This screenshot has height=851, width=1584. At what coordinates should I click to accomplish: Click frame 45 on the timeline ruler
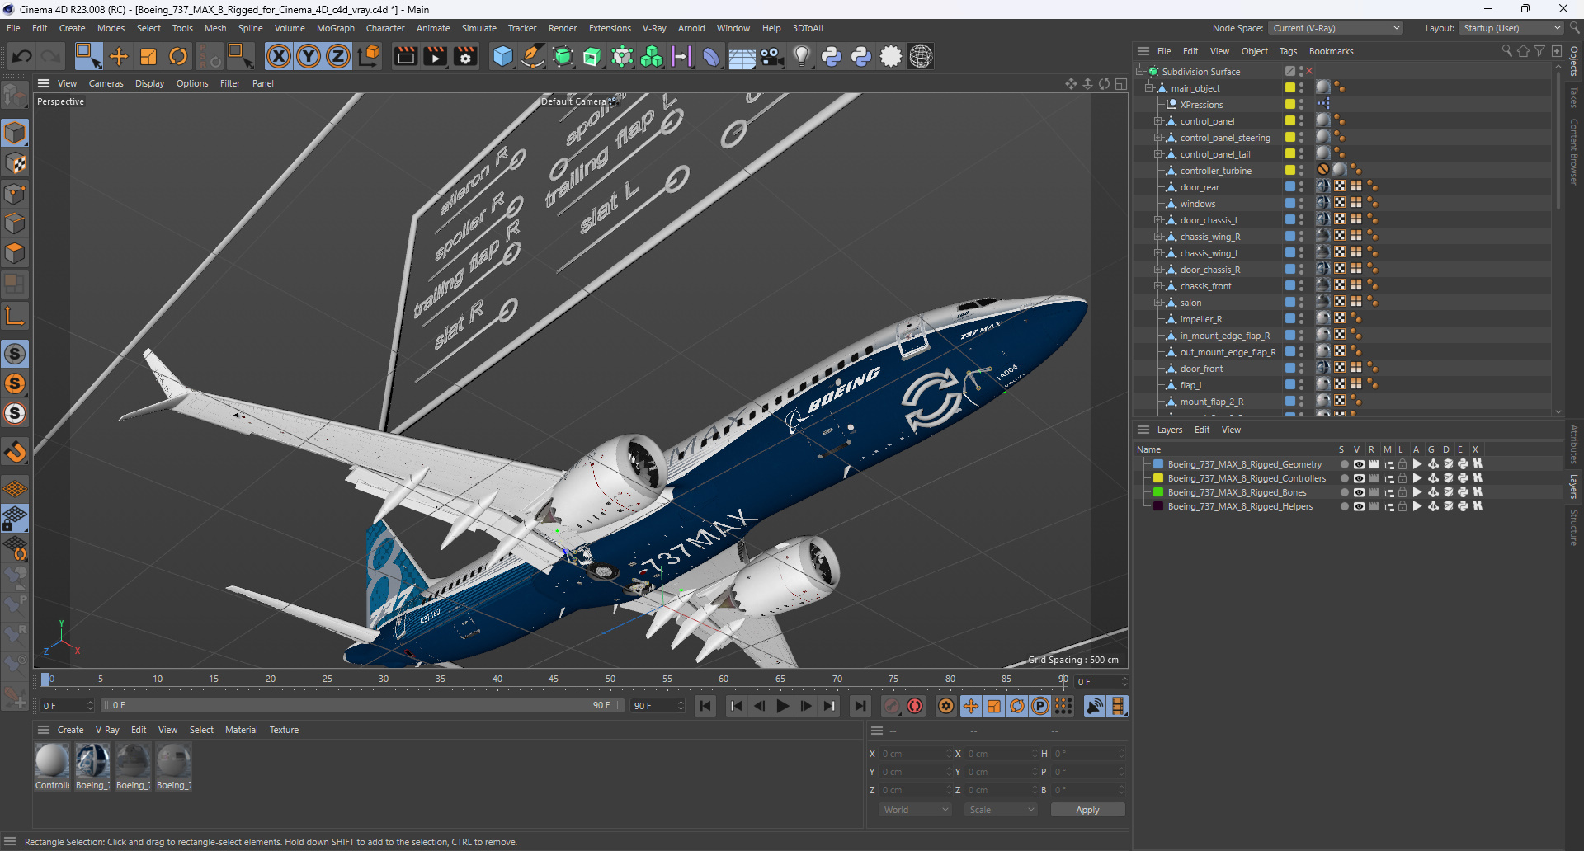(554, 679)
